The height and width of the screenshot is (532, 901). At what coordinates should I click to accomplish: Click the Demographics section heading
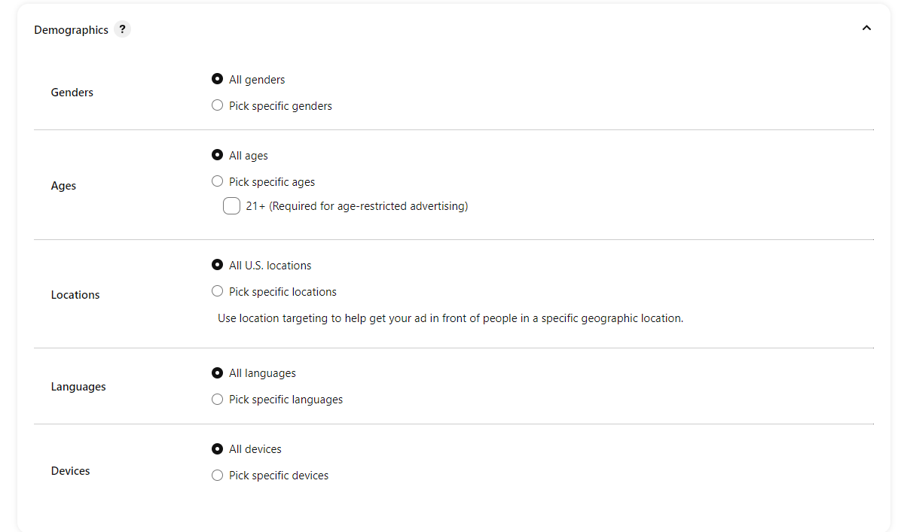click(x=71, y=30)
